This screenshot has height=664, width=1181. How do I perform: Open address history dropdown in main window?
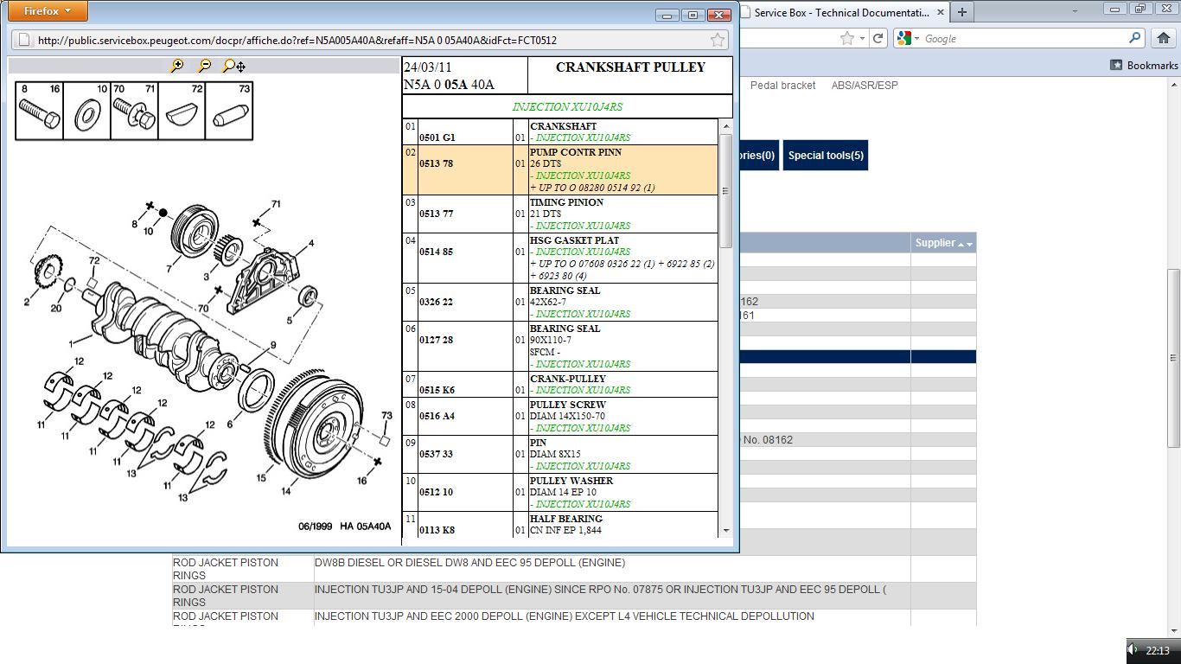tap(863, 39)
